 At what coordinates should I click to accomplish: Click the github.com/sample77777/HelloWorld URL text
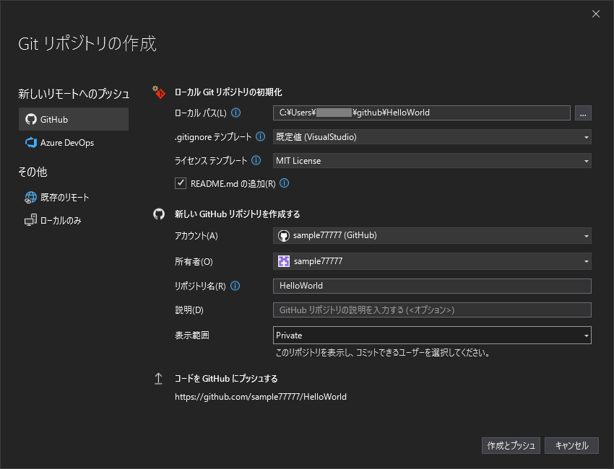pyautogui.click(x=260, y=397)
